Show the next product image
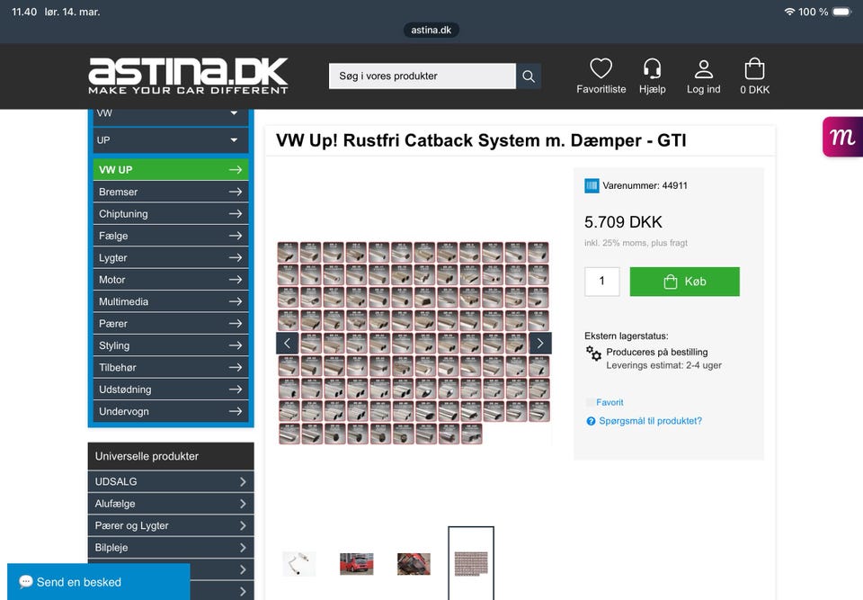Image resolution: width=863 pixels, height=600 pixels. pos(540,344)
